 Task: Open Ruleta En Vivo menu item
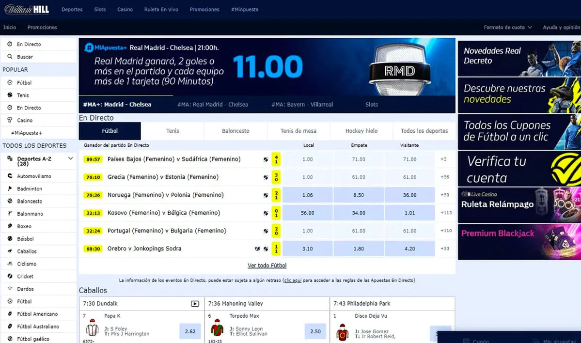point(161,9)
